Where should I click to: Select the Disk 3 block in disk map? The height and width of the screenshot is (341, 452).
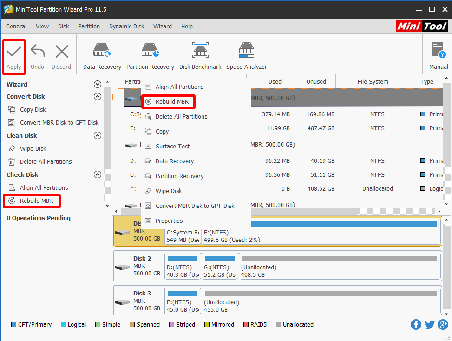point(139,301)
